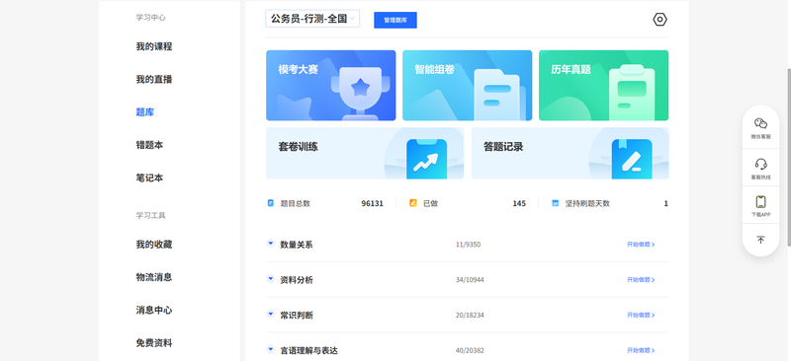Click the 已做 orange pencil icon
The height and width of the screenshot is (361, 791).
point(412,203)
